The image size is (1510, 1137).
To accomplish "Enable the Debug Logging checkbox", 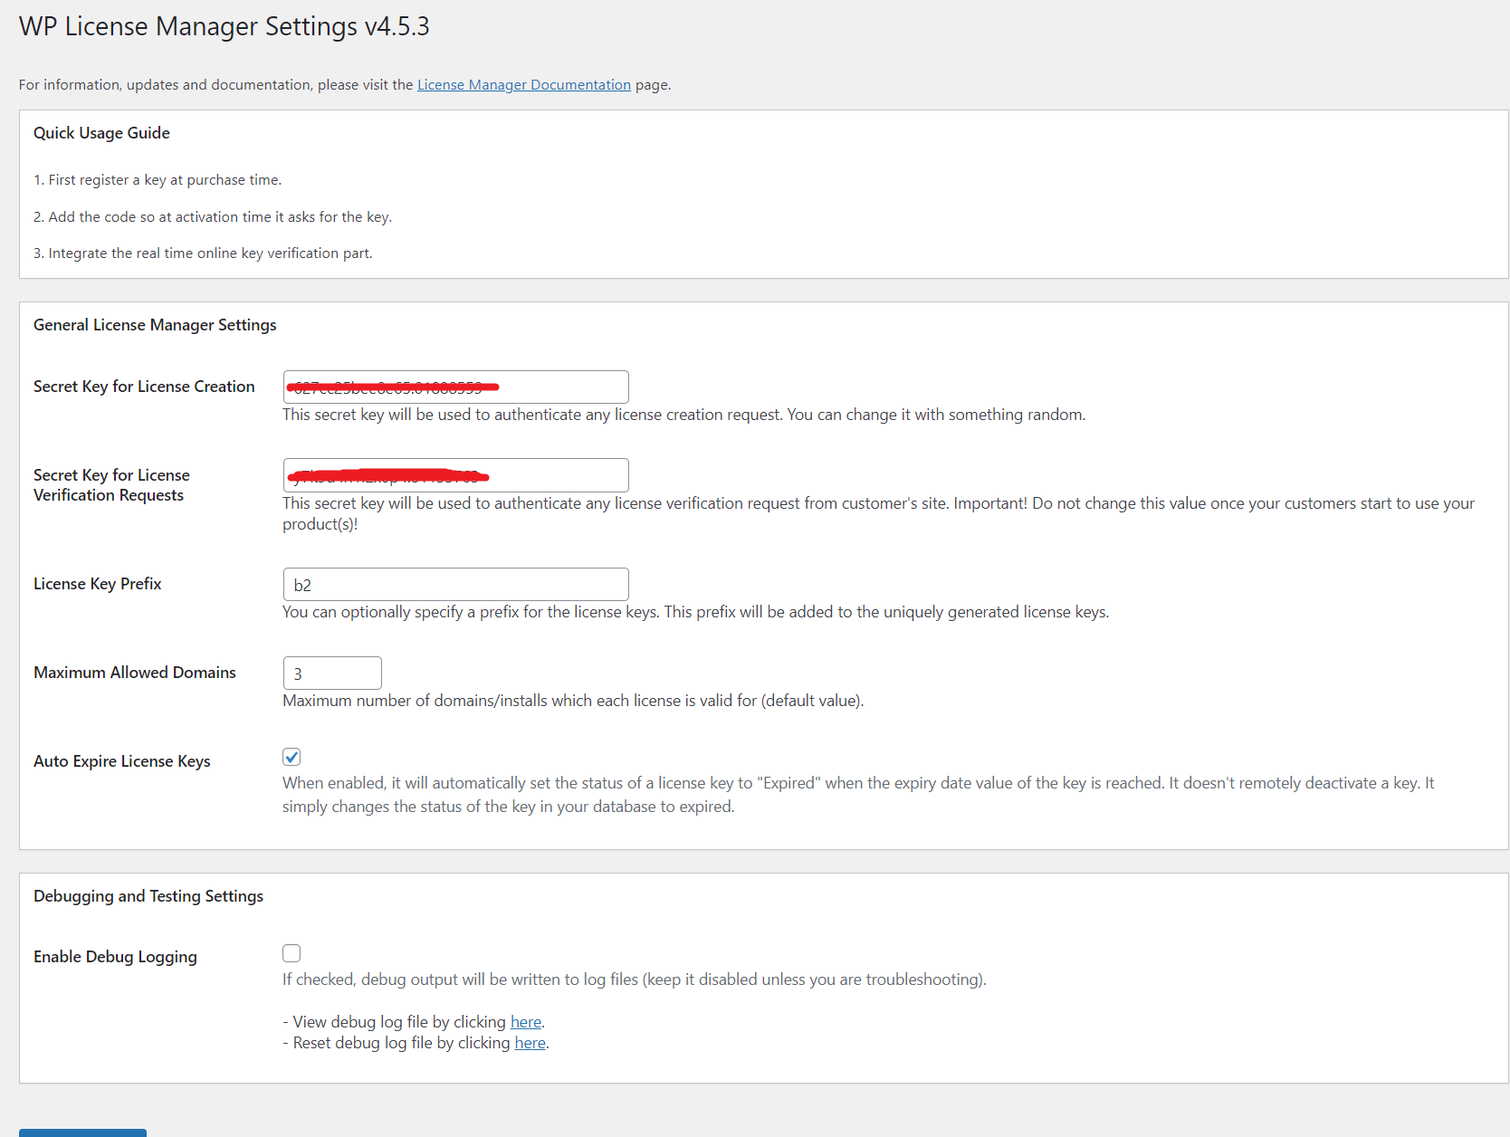I will (x=291, y=953).
